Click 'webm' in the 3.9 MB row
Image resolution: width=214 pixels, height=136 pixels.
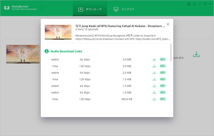pos(55,59)
